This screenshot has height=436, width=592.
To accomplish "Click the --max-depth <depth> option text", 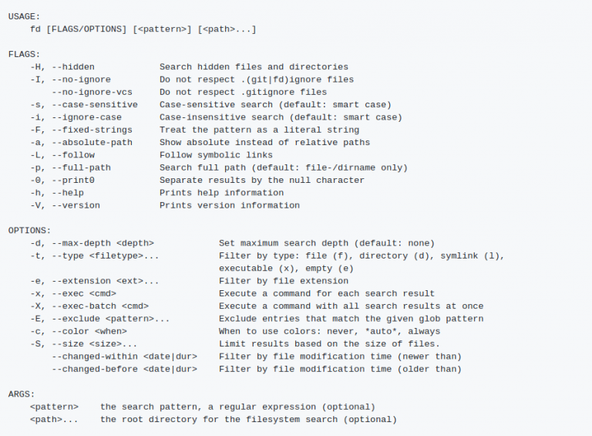I will (103, 243).
